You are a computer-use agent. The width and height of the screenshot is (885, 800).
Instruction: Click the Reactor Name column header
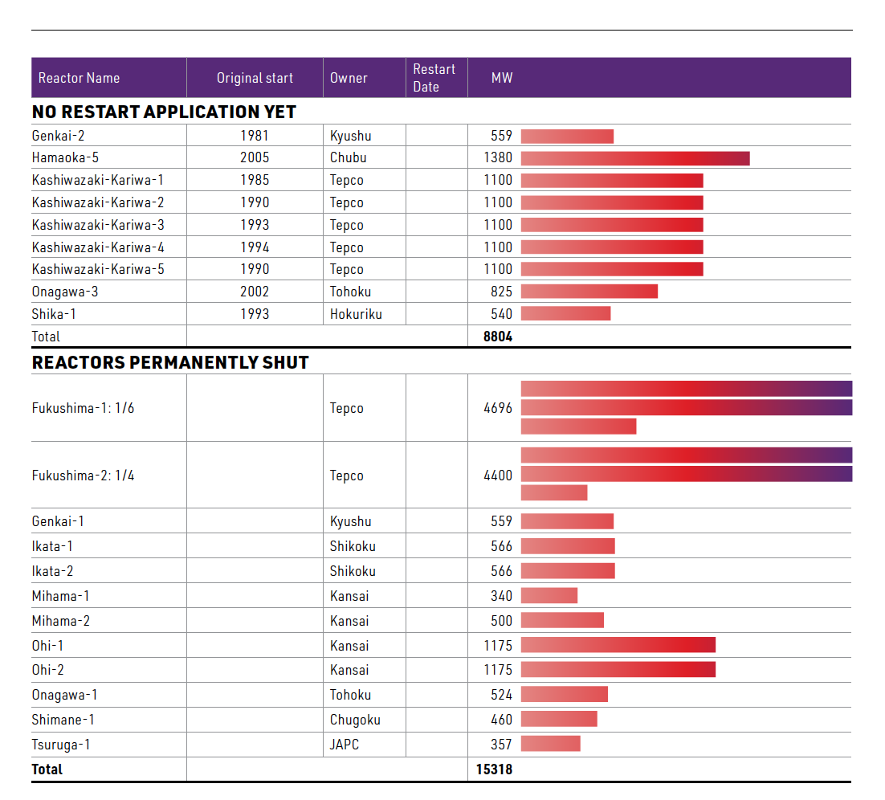[x=79, y=78]
